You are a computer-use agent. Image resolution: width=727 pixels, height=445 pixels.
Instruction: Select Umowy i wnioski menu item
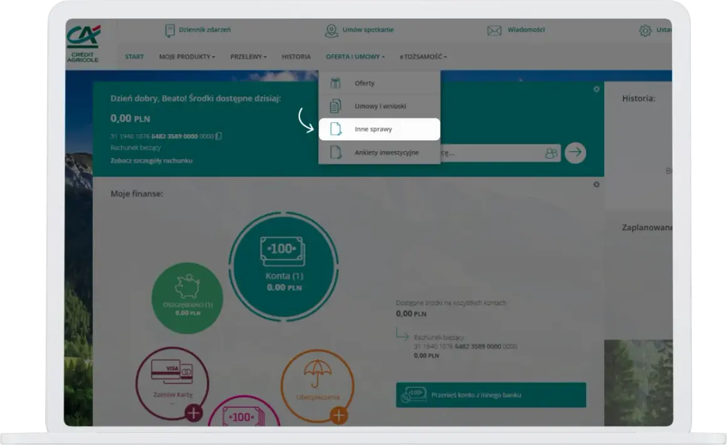pyautogui.click(x=379, y=106)
